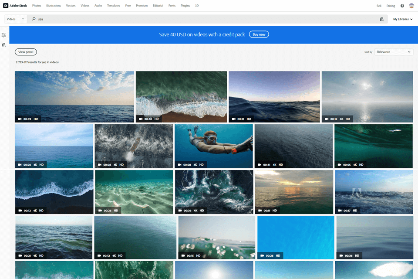This screenshot has height=279, width=418.
Task: Click camera icon on 00:09 HD video
Action: [20, 119]
